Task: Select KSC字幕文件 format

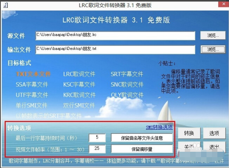Action: coord(79,84)
